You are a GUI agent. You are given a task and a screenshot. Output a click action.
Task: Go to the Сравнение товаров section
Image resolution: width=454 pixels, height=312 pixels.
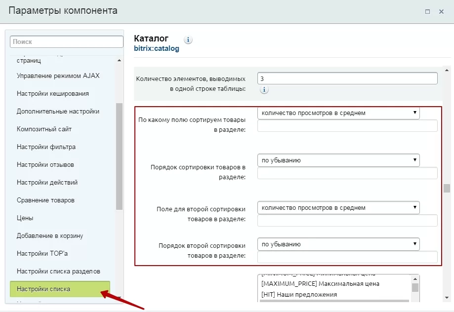click(x=45, y=200)
